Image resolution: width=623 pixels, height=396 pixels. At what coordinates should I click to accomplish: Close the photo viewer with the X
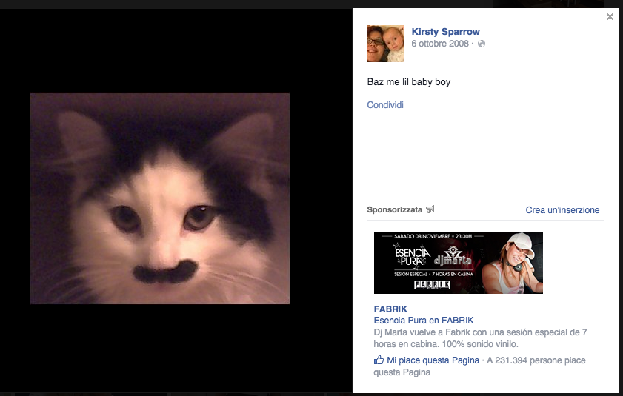point(610,17)
